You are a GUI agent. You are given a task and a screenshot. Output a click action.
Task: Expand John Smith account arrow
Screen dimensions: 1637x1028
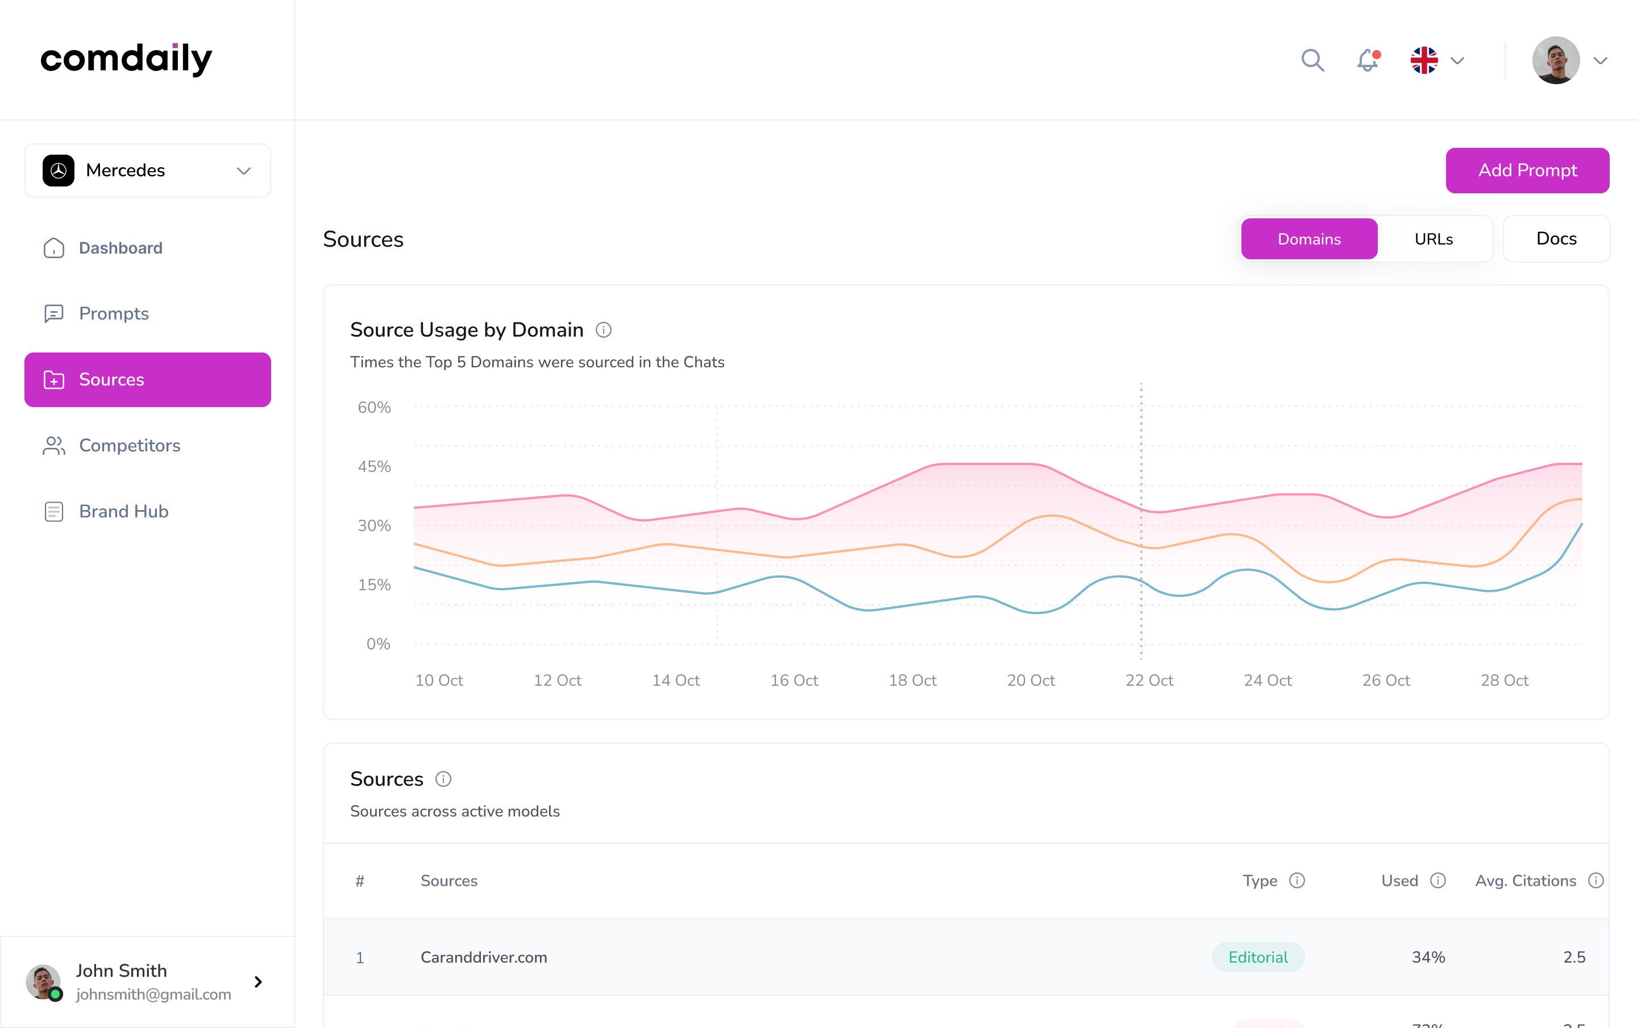pyautogui.click(x=258, y=982)
